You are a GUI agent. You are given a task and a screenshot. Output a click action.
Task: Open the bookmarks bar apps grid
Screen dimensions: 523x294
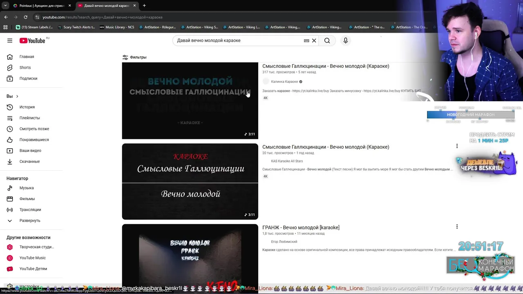pyautogui.click(x=5, y=27)
